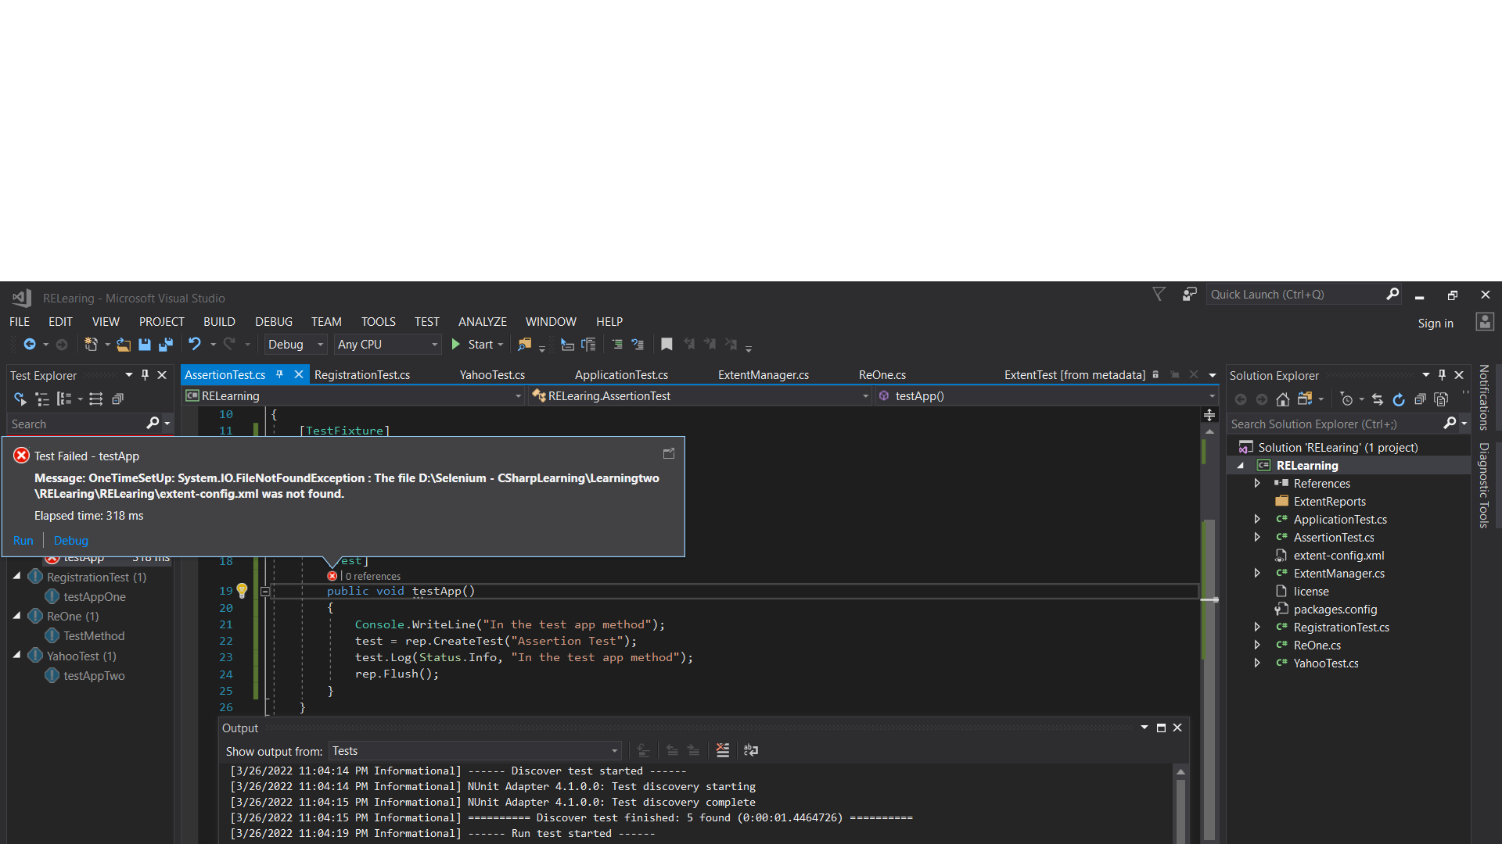1502x844 pixels.
Task: Pin the AssertionTest.cs tab
Action: 279,374
